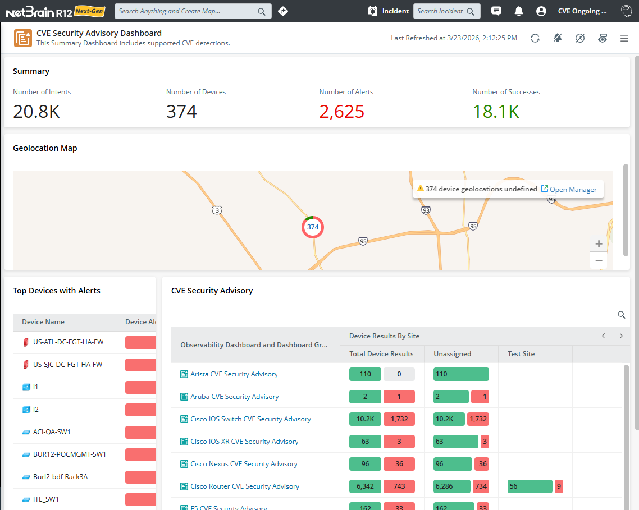This screenshot has width=639, height=510.
Task: Click US-ATL-DC-FGT-HA-FW firewall icon
Action: click(26, 342)
